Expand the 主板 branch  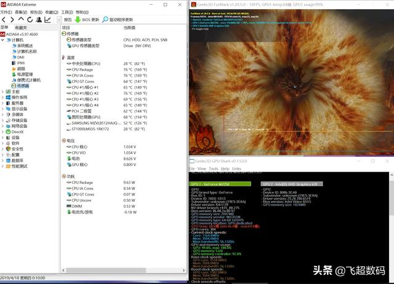tap(2, 92)
